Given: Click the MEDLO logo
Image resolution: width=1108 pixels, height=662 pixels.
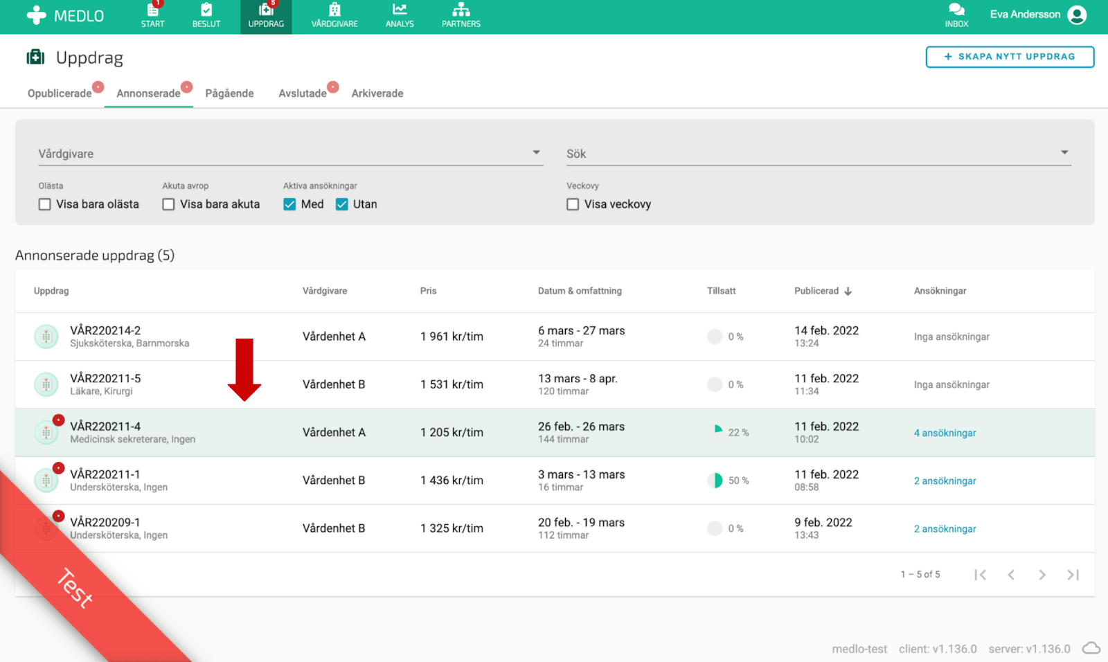Looking at the screenshot, I should [65, 15].
